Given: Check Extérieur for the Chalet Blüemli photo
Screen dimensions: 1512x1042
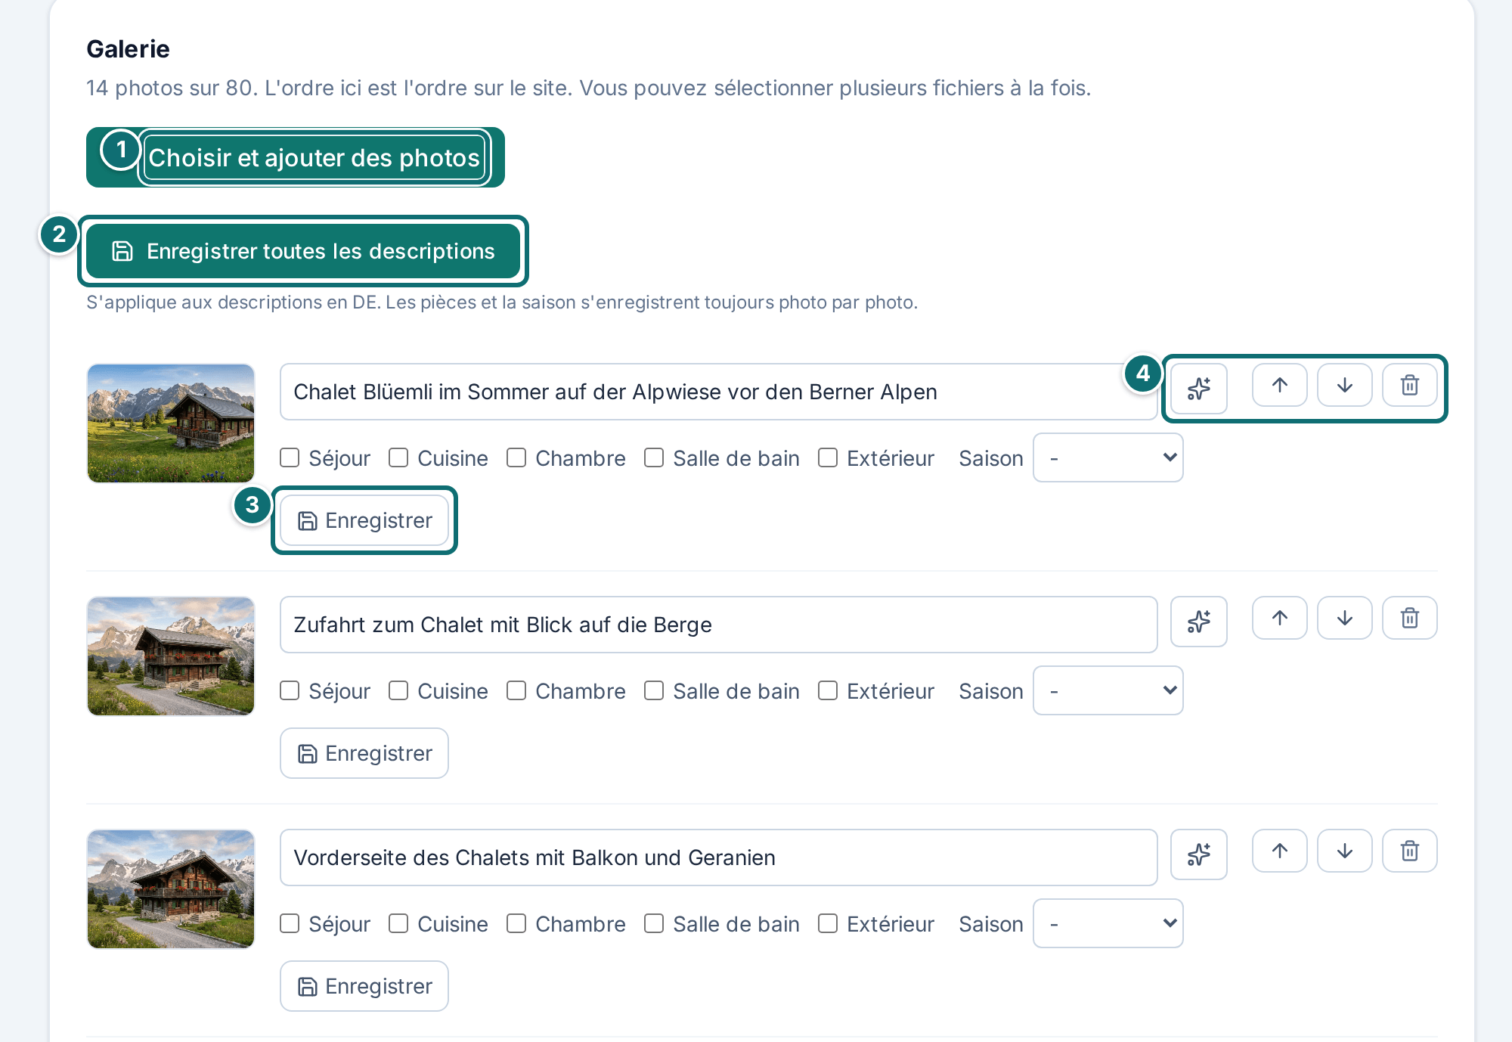Looking at the screenshot, I should click(x=828, y=457).
